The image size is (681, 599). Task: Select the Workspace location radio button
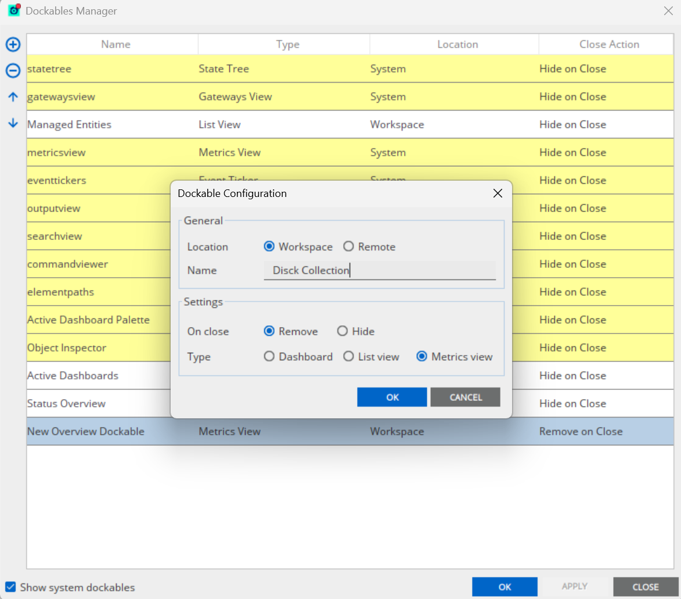click(x=269, y=246)
